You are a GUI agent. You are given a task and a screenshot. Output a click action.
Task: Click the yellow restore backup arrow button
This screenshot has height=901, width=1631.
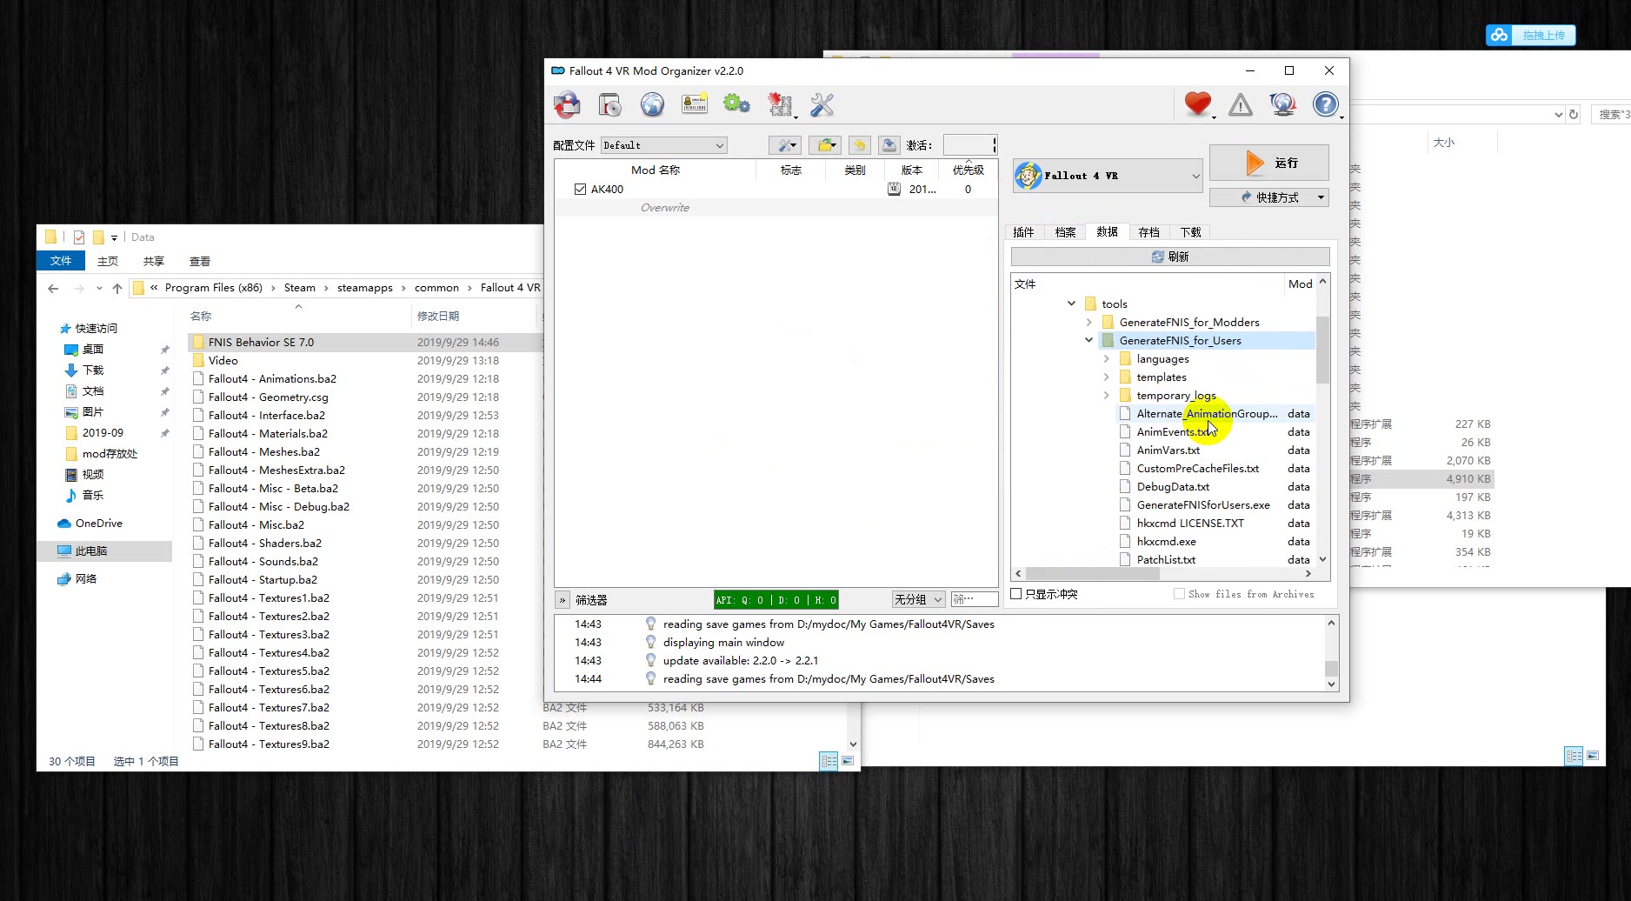pyautogui.click(x=860, y=145)
